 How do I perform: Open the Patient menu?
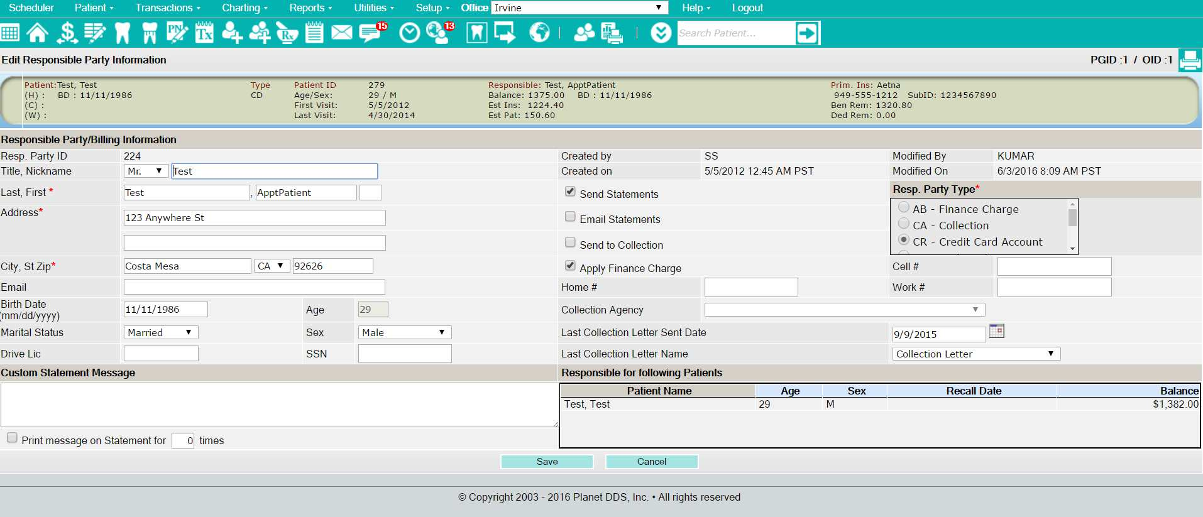tap(94, 8)
